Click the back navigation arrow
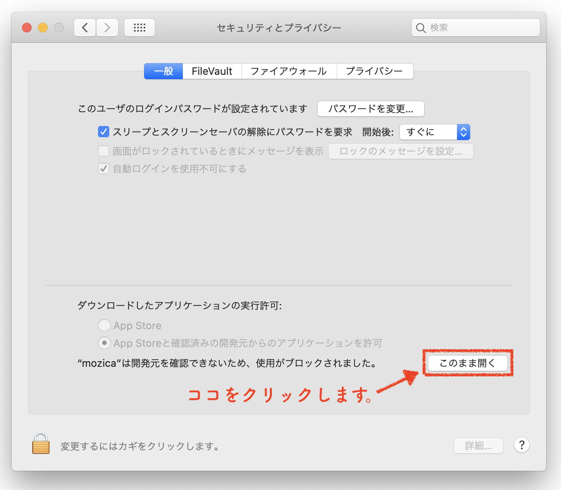The width and height of the screenshot is (561, 490). tap(85, 28)
